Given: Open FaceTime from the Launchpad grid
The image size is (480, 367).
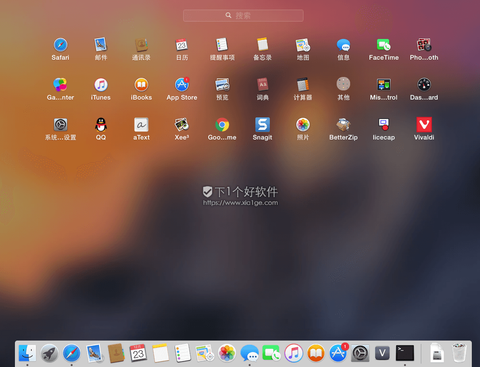Looking at the screenshot, I should click(x=383, y=45).
